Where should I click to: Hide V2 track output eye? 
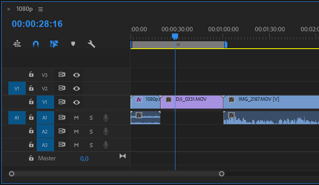point(76,89)
